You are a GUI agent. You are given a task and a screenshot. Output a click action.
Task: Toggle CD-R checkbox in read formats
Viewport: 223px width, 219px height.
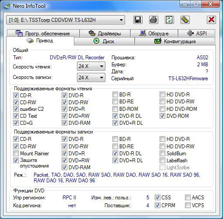click(x=16, y=96)
